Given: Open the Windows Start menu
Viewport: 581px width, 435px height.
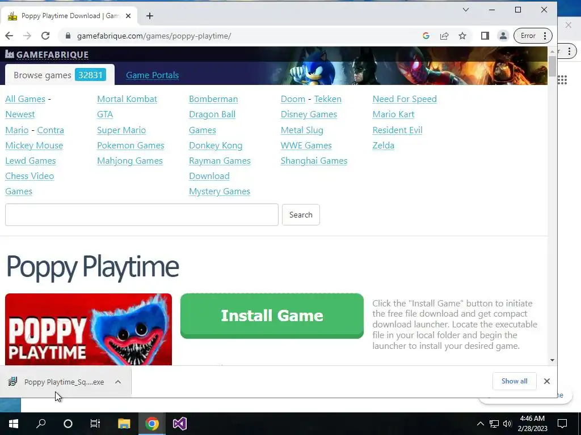Looking at the screenshot, I should [x=14, y=424].
